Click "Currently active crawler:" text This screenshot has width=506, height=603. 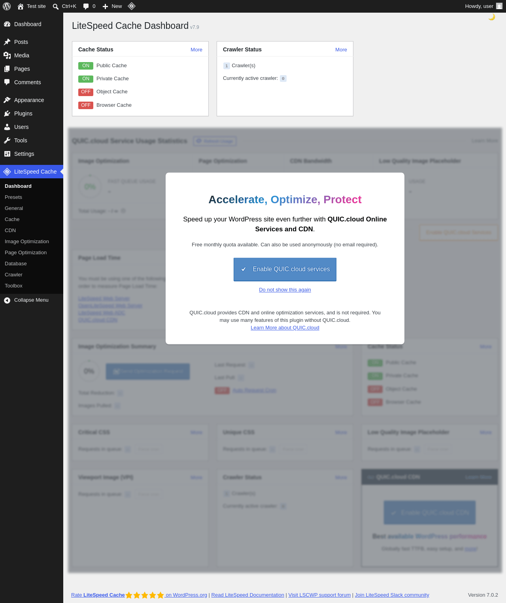[x=250, y=78]
